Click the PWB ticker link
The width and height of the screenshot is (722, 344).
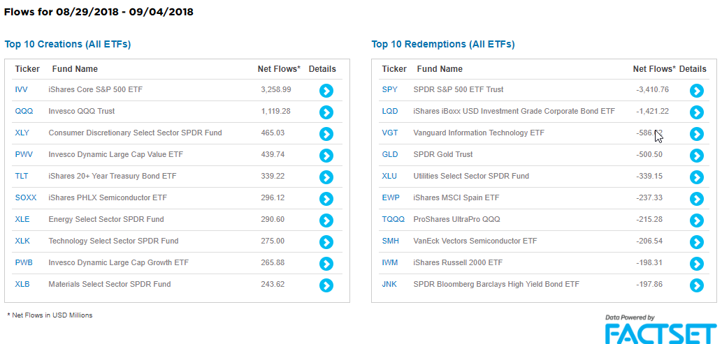(x=24, y=262)
